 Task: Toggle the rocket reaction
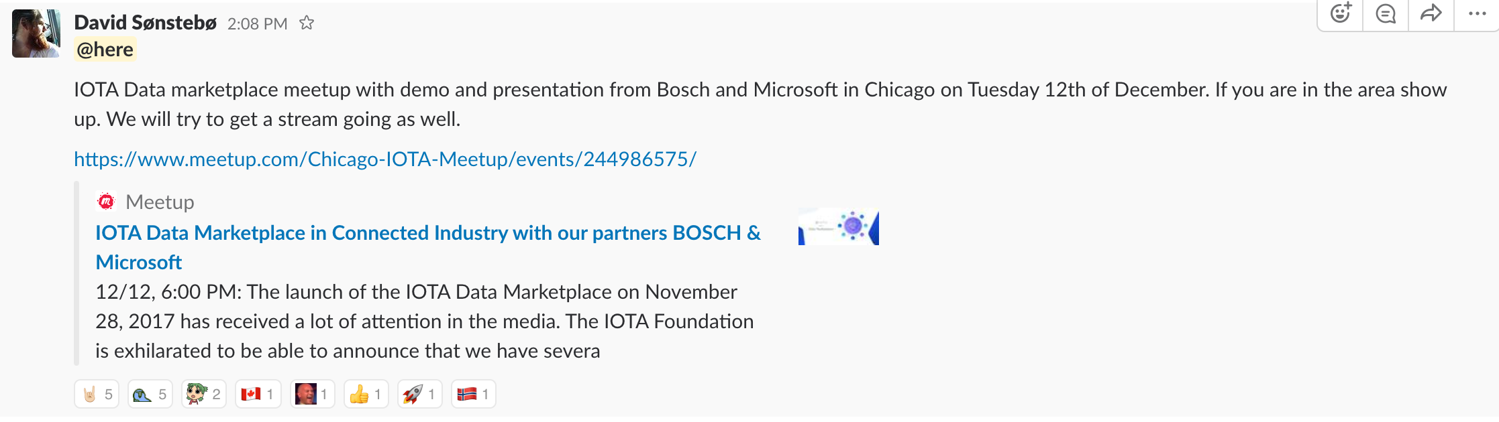click(420, 394)
